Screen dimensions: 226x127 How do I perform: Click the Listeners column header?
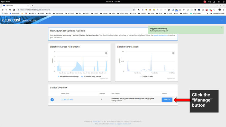pyautogui.click(x=102, y=94)
